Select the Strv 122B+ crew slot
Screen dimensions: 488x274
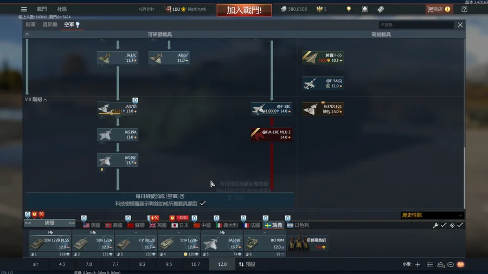178,243
